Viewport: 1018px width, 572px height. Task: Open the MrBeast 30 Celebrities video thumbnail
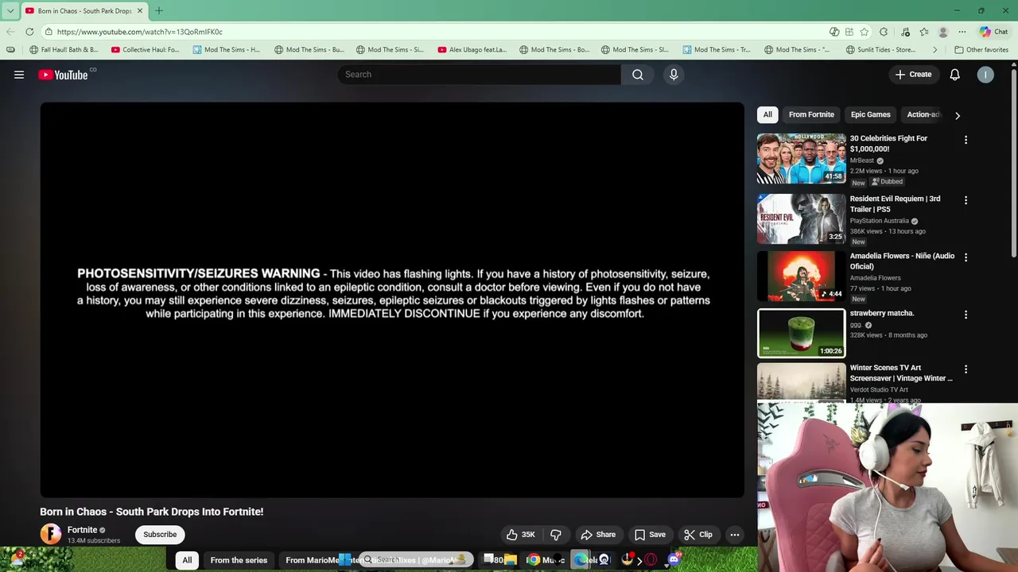[801, 159]
